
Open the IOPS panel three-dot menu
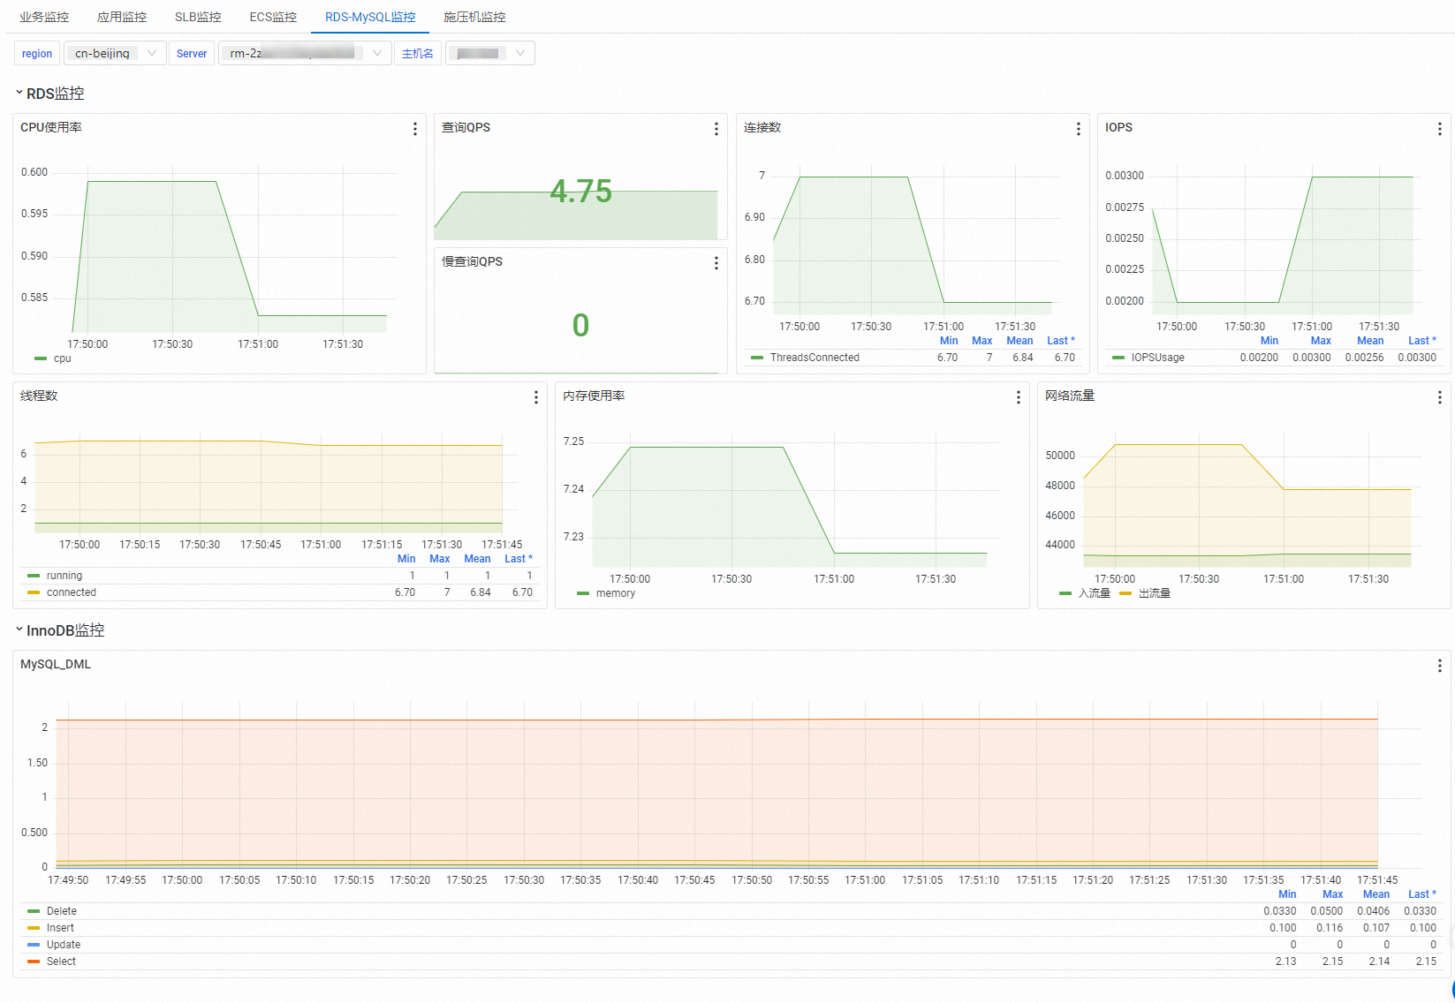coord(1439,129)
